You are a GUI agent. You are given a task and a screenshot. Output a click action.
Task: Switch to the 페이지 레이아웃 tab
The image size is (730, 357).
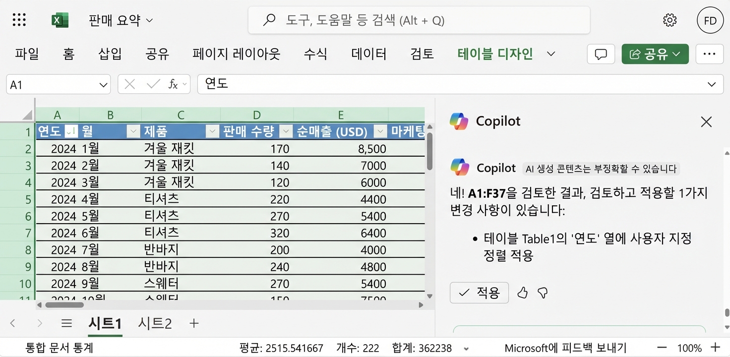(x=237, y=54)
